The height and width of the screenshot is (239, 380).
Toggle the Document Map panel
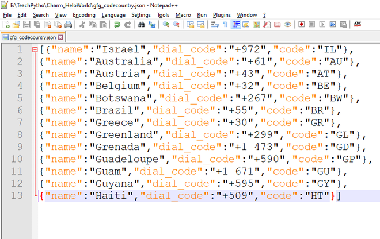[x=256, y=25]
